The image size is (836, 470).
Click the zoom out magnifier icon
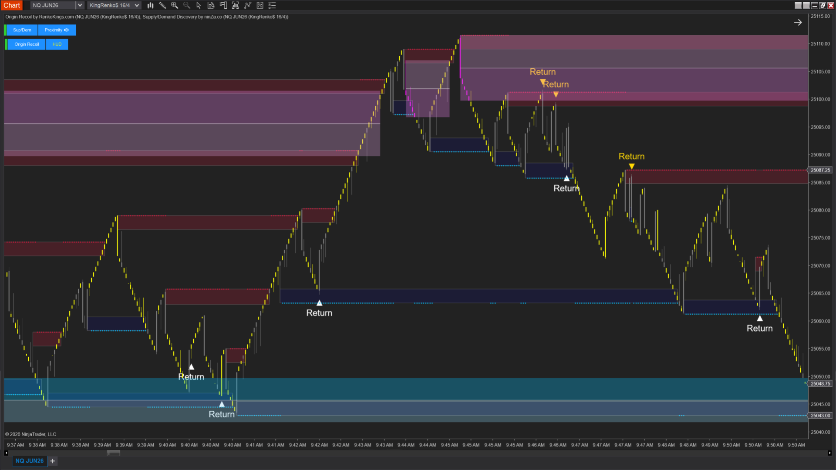point(187,5)
